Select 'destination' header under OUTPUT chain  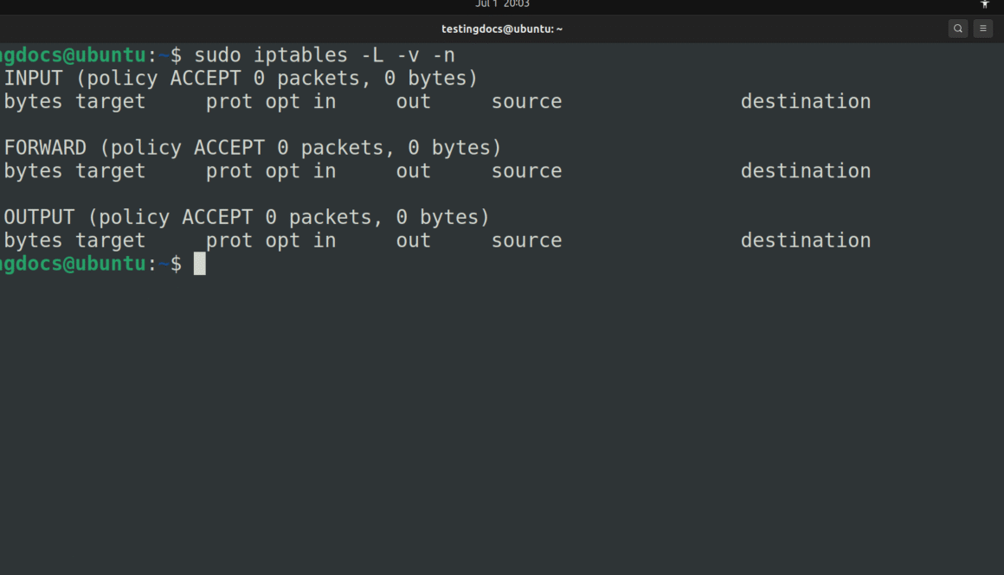[806, 240]
